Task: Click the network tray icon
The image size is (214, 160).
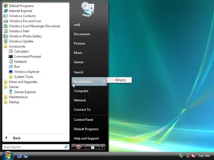Action: [189, 156]
